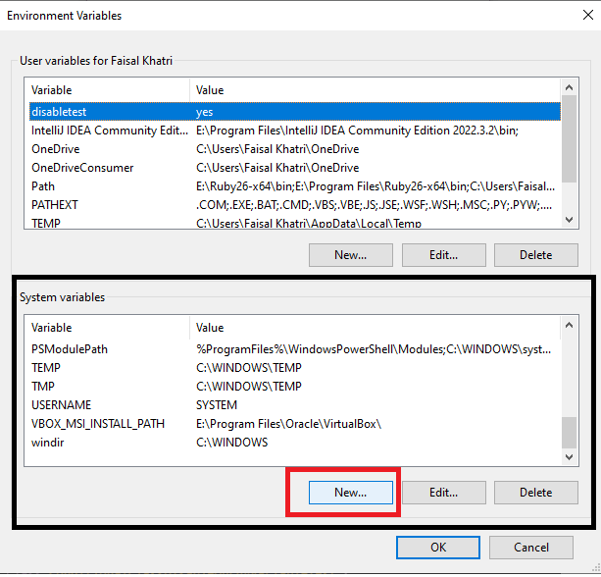Select the Path user variable
The image size is (601, 577).
(x=295, y=186)
